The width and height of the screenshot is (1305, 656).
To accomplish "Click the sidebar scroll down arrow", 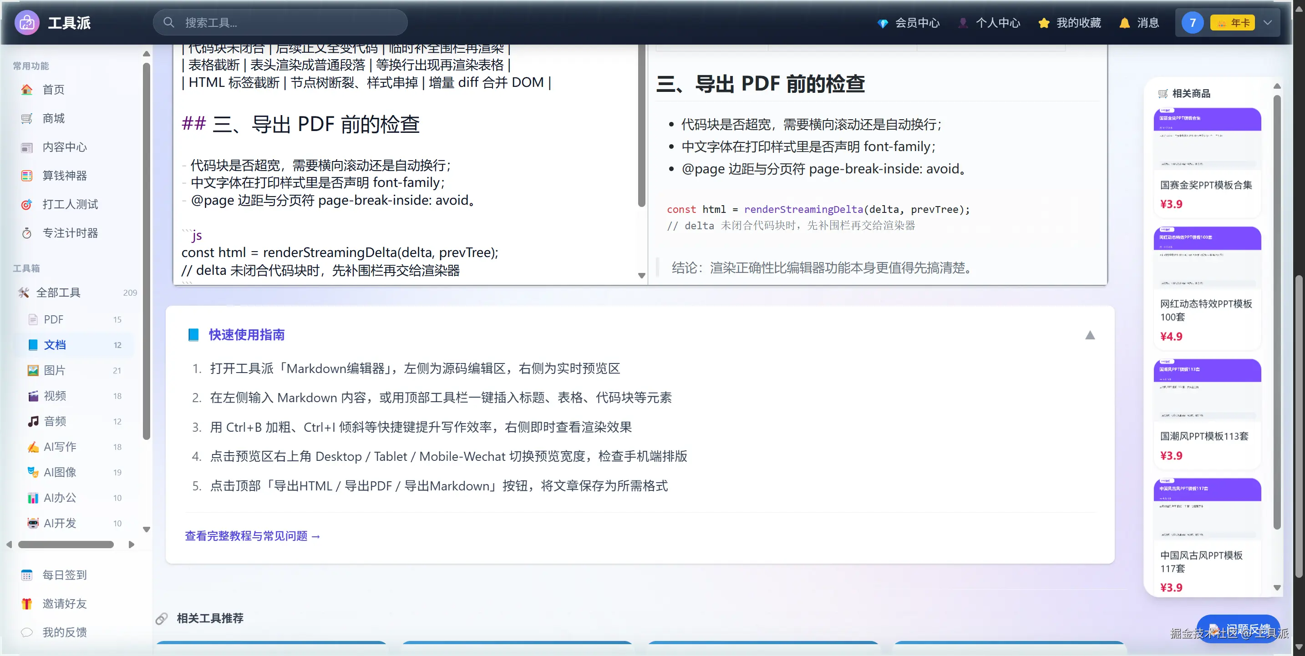I will 147,530.
